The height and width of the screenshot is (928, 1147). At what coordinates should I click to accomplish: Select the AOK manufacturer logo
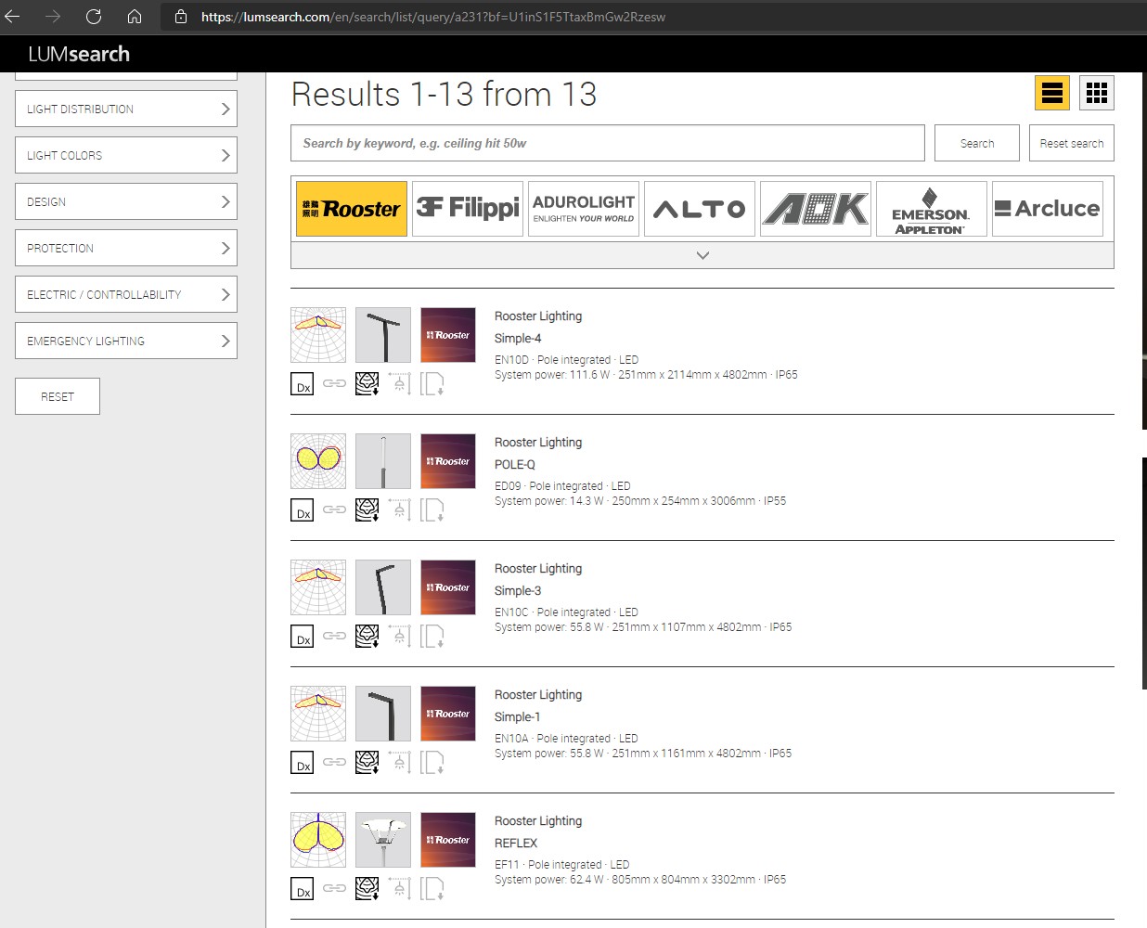(x=816, y=209)
